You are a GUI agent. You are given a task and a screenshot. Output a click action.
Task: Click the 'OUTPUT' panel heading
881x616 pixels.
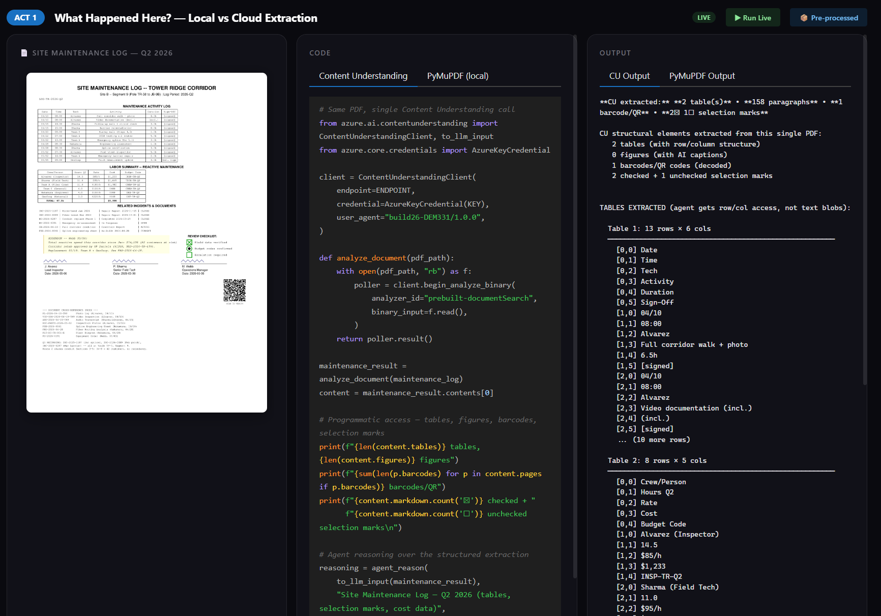pos(615,53)
